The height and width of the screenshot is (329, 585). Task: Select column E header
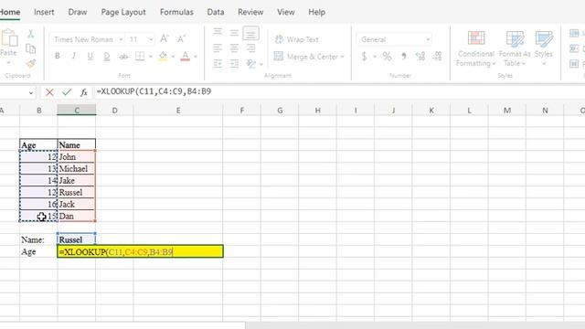[x=178, y=111]
